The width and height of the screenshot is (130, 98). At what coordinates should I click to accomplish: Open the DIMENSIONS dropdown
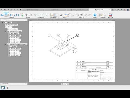click(x=54, y=17)
